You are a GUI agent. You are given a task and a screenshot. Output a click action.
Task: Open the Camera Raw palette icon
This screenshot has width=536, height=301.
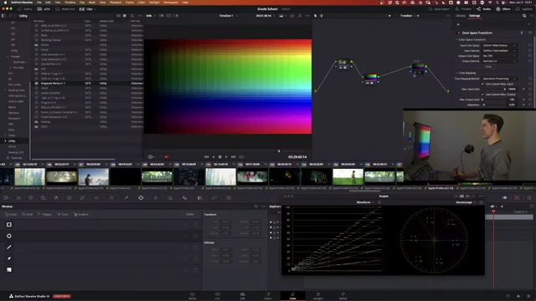point(6,198)
